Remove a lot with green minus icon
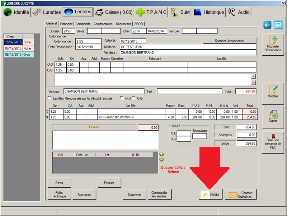Screen dimensions: 287x216 point(161,159)
